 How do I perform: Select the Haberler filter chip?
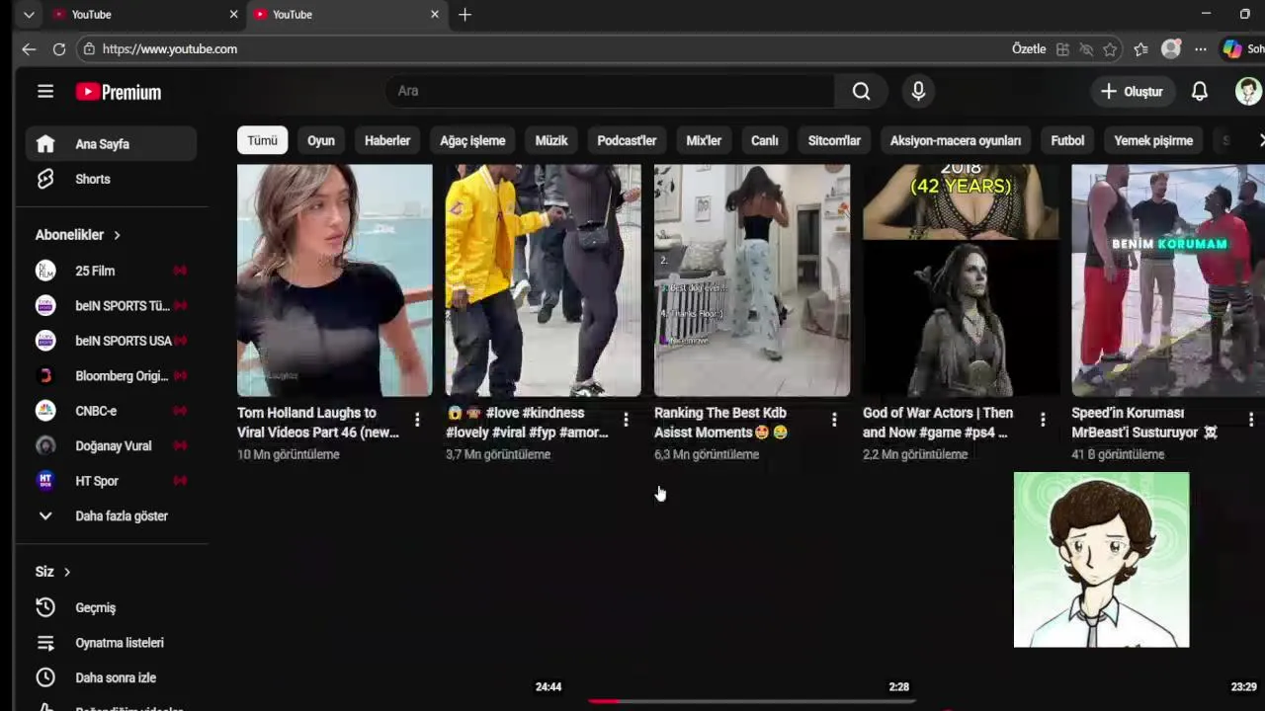[387, 140]
